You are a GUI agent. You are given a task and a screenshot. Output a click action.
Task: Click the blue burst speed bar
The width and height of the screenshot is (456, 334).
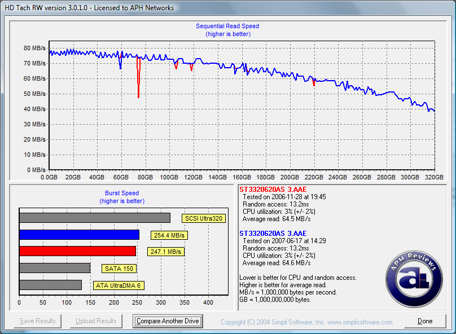(x=79, y=235)
